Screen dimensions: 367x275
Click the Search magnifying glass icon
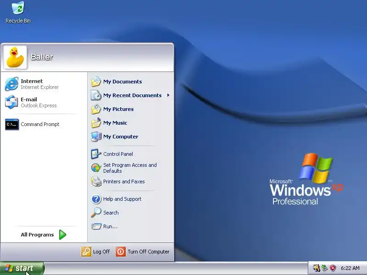click(x=96, y=213)
